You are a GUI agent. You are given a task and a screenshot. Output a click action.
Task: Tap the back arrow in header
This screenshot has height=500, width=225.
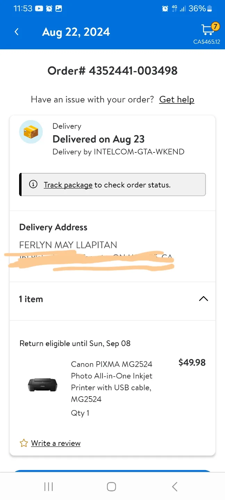click(x=16, y=32)
